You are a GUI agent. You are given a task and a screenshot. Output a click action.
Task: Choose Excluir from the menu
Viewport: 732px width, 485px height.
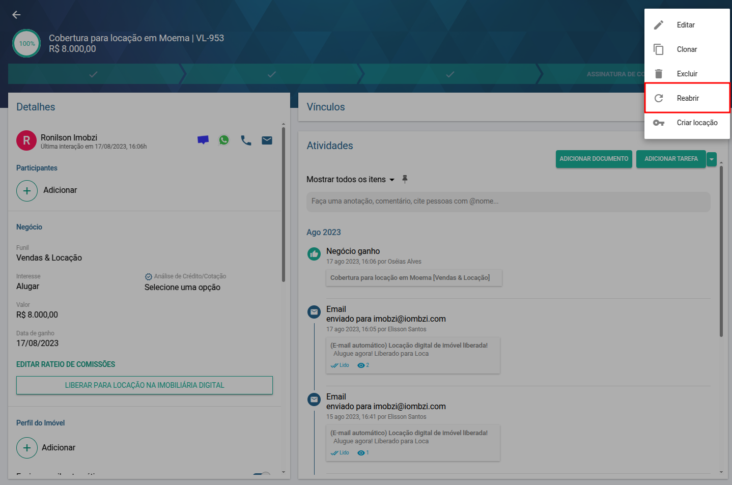pos(687,74)
